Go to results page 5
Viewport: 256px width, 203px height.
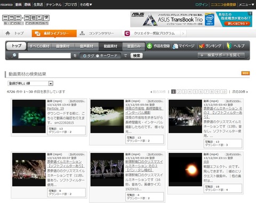195,92
